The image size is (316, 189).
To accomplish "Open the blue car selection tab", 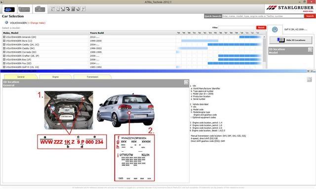I will (x=9, y=9).
